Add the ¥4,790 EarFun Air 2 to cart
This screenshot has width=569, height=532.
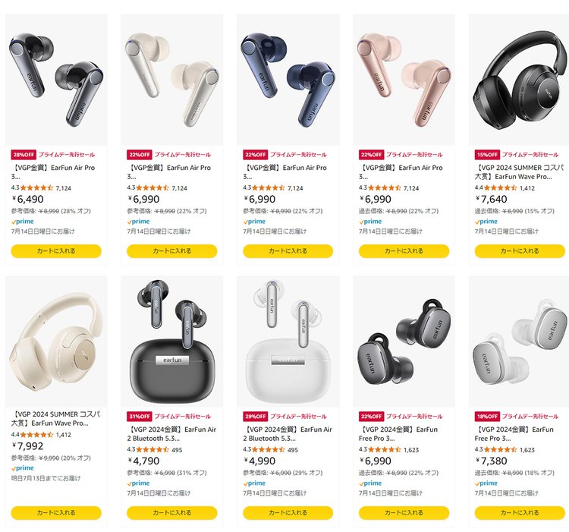pyautogui.click(x=172, y=513)
